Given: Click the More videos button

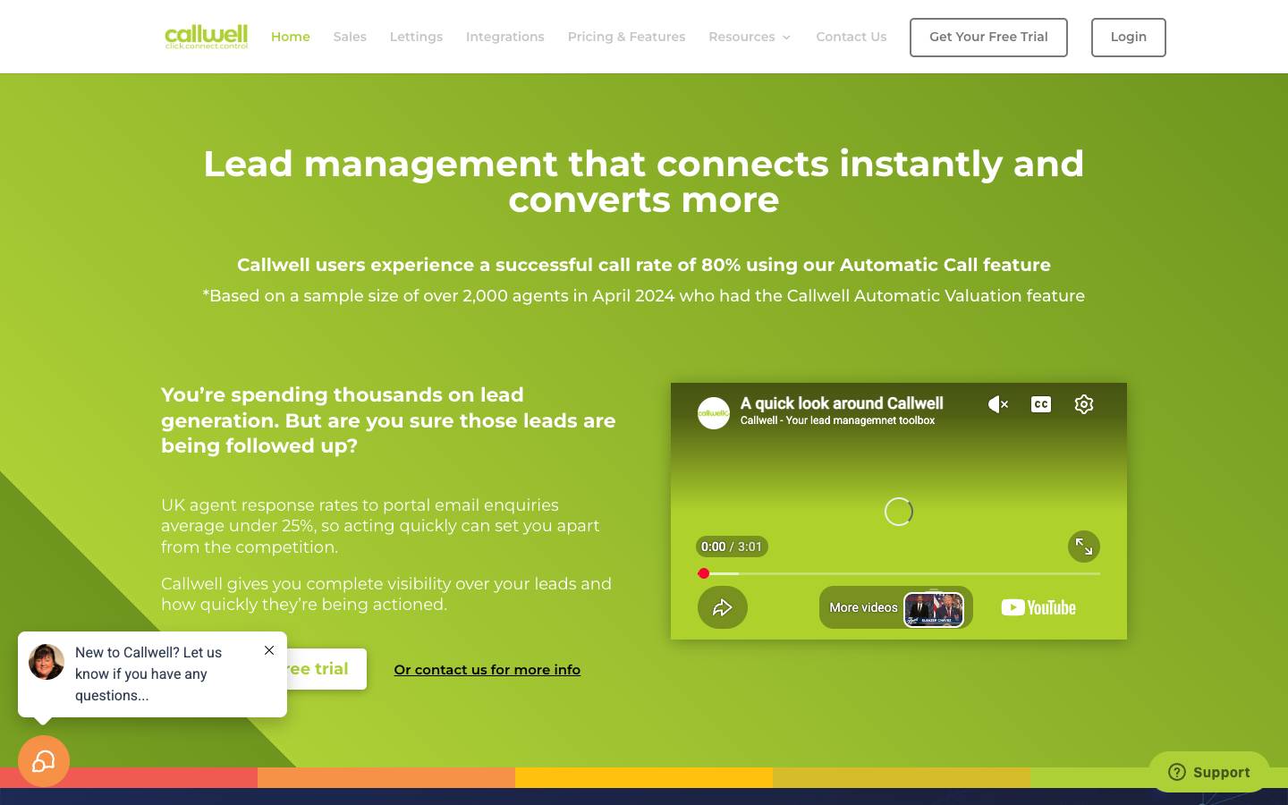Looking at the screenshot, I should point(896,607).
